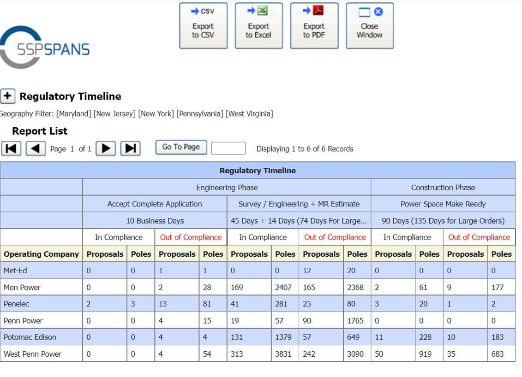This screenshot has width=522, height=377.
Task: Click the Mon Power cell showing 2407
Action: (x=285, y=287)
